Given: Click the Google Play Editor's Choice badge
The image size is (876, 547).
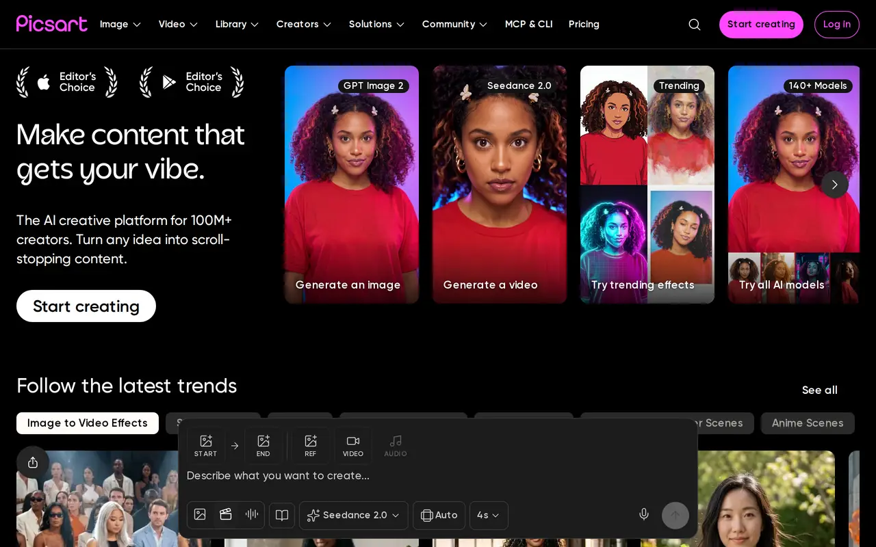Looking at the screenshot, I should [x=192, y=82].
